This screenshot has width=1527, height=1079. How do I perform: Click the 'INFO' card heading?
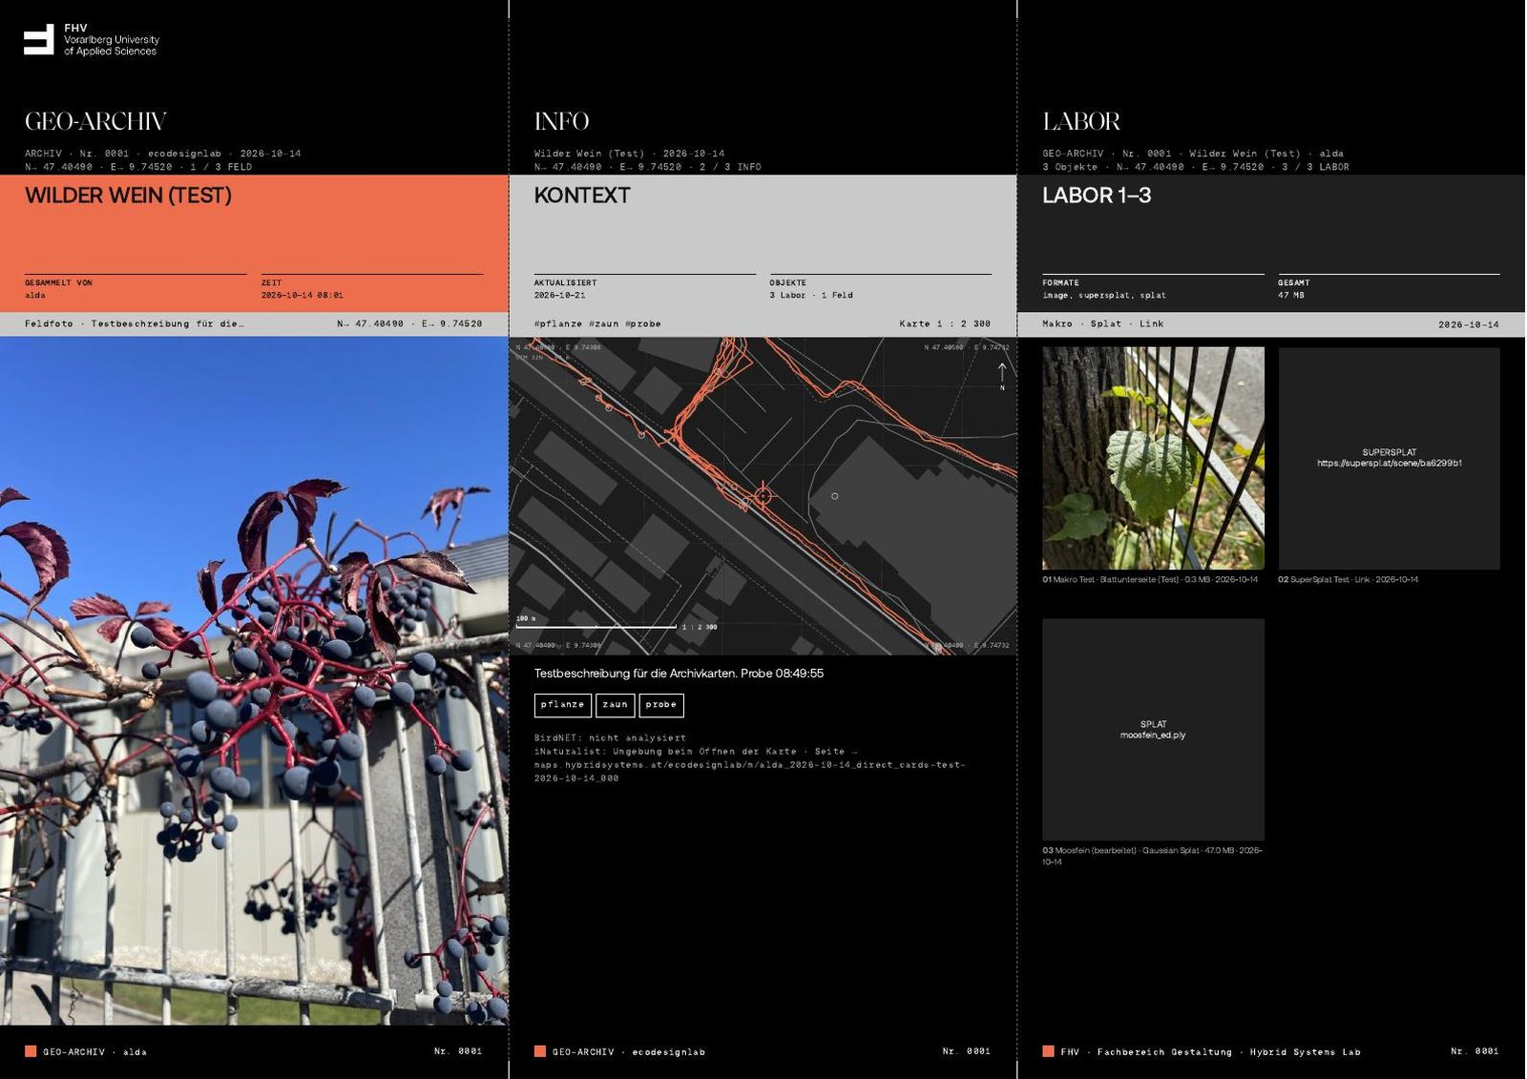(562, 121)
